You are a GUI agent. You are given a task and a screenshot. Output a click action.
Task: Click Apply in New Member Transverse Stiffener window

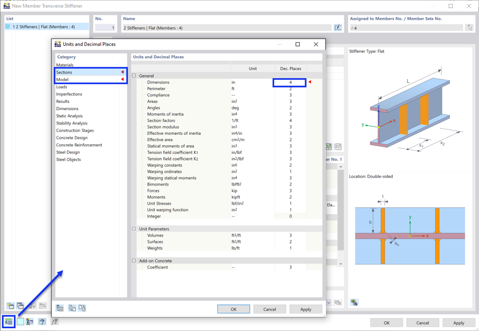coord(459,322)
